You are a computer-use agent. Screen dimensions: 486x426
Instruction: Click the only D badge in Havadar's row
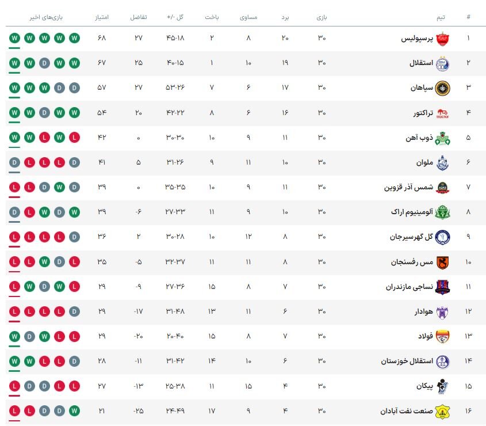tap(74, 311)
